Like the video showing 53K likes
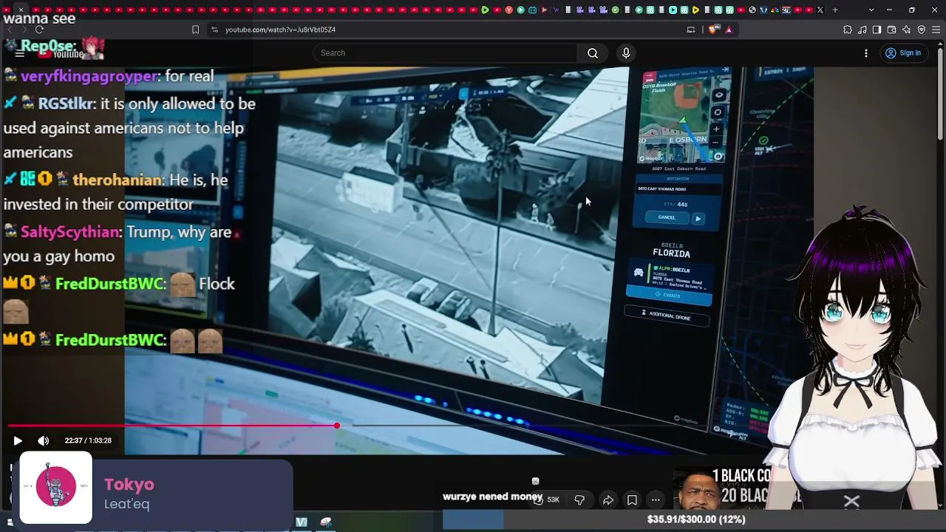Image resolution: width=946 pixels, height=532 pixels. [x=547, y=500]
